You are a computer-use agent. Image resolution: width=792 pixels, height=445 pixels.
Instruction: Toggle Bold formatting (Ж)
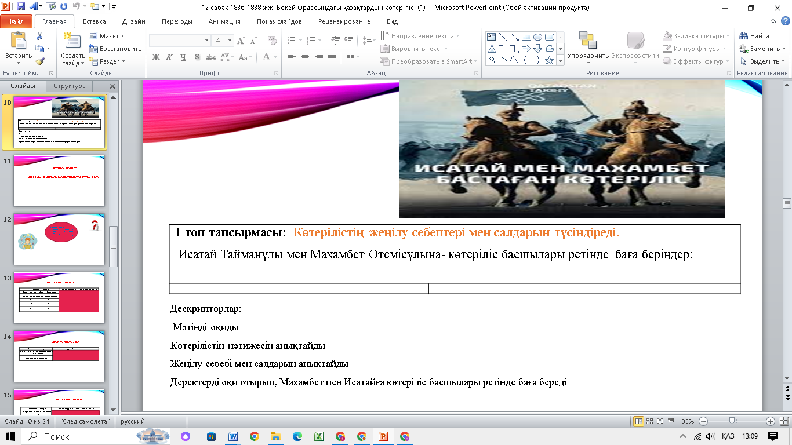[x=156, y=57]
